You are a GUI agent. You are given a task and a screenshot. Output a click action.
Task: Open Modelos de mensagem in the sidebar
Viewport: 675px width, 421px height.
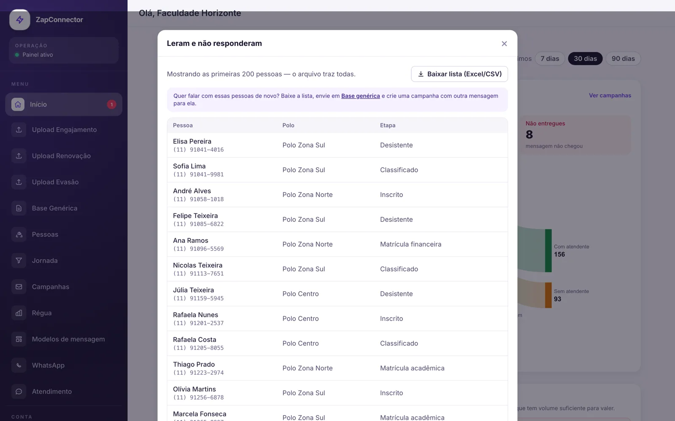click(64, 339)
